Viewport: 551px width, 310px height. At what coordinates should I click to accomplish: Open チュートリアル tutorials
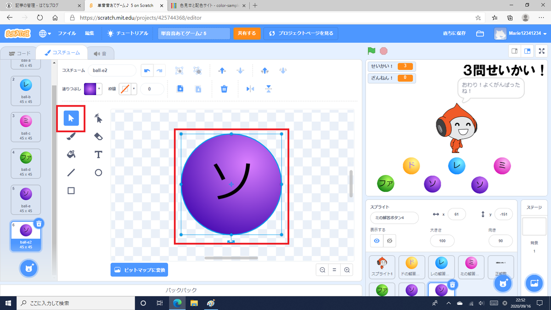(x=128, y=34)
